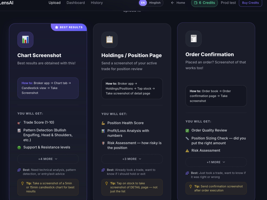Return to Home
Image resolution: width=267 pixels, height=200 pixels.
[x=178, y=3]
